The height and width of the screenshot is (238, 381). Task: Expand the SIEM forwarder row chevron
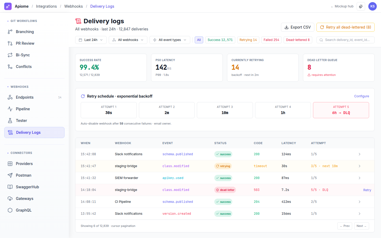360,178
